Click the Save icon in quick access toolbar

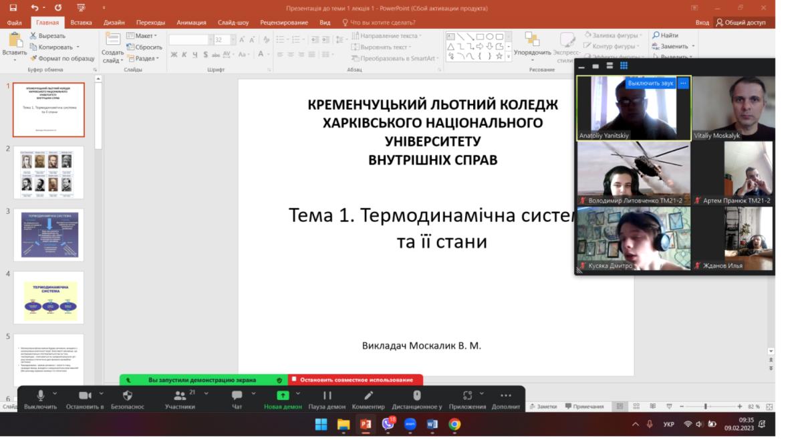[x=13, y=8]
